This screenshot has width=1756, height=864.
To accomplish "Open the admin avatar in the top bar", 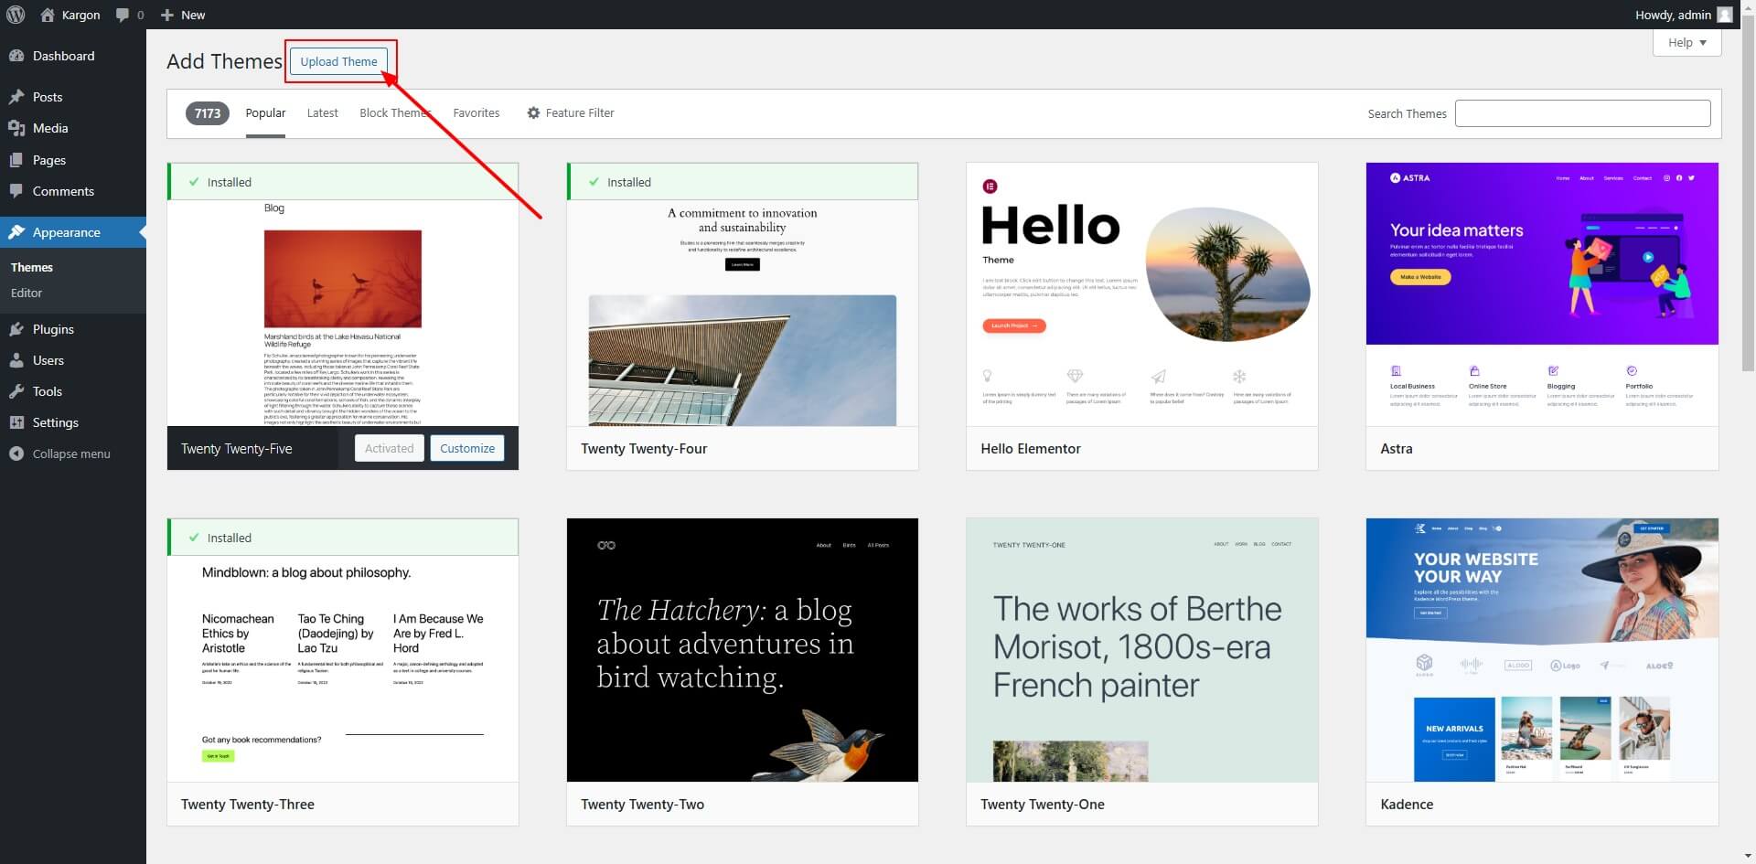I will pyautogui.click(x=1725, y=15).
